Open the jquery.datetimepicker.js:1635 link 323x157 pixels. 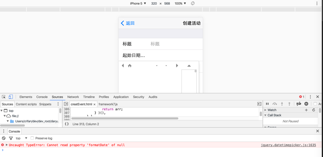(x=288, y=145)
